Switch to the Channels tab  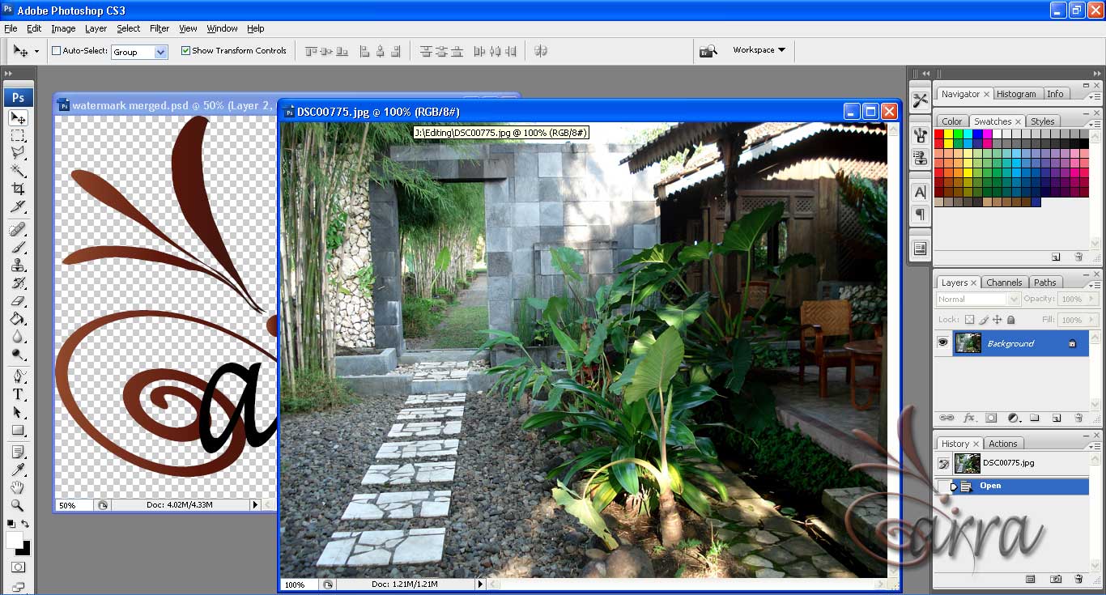(x=1005, y=283)
